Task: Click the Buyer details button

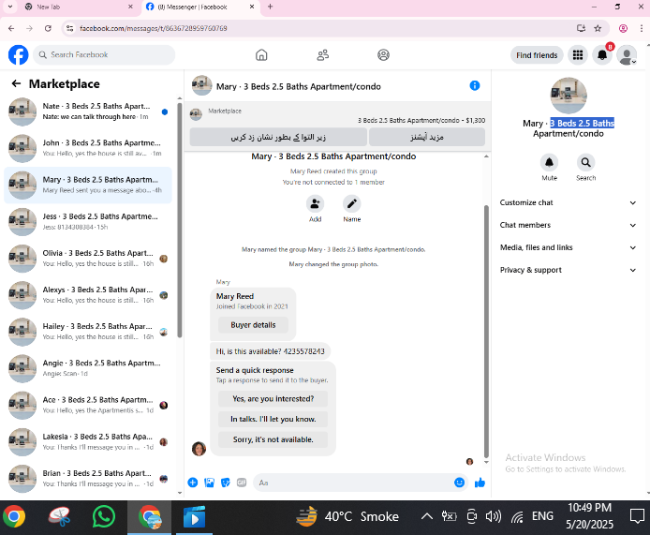Action: (253, 325)
